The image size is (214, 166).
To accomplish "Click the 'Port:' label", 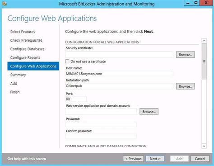I will coord(69,94).
